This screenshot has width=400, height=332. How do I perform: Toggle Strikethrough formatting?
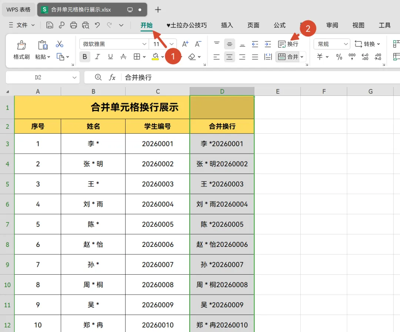(123, 57)
